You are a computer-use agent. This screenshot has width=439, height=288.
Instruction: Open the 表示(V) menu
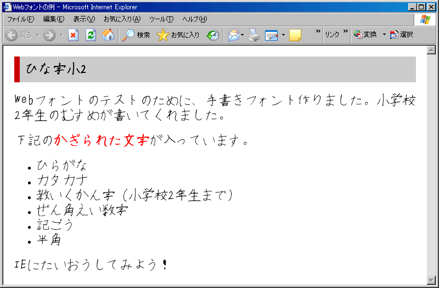tap(84, 19)
